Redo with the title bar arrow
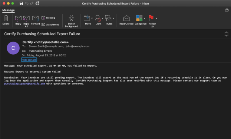Viewport: 231px width, 139px height. point(32,3)
